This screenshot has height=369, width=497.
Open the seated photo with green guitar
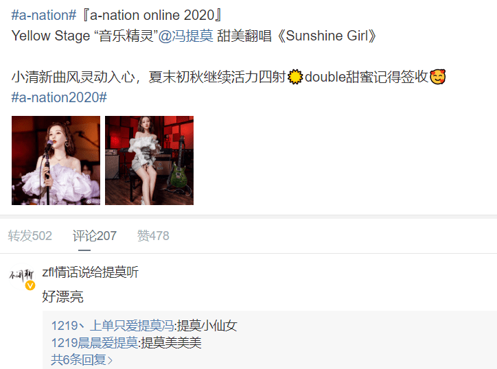click(149, 160)
